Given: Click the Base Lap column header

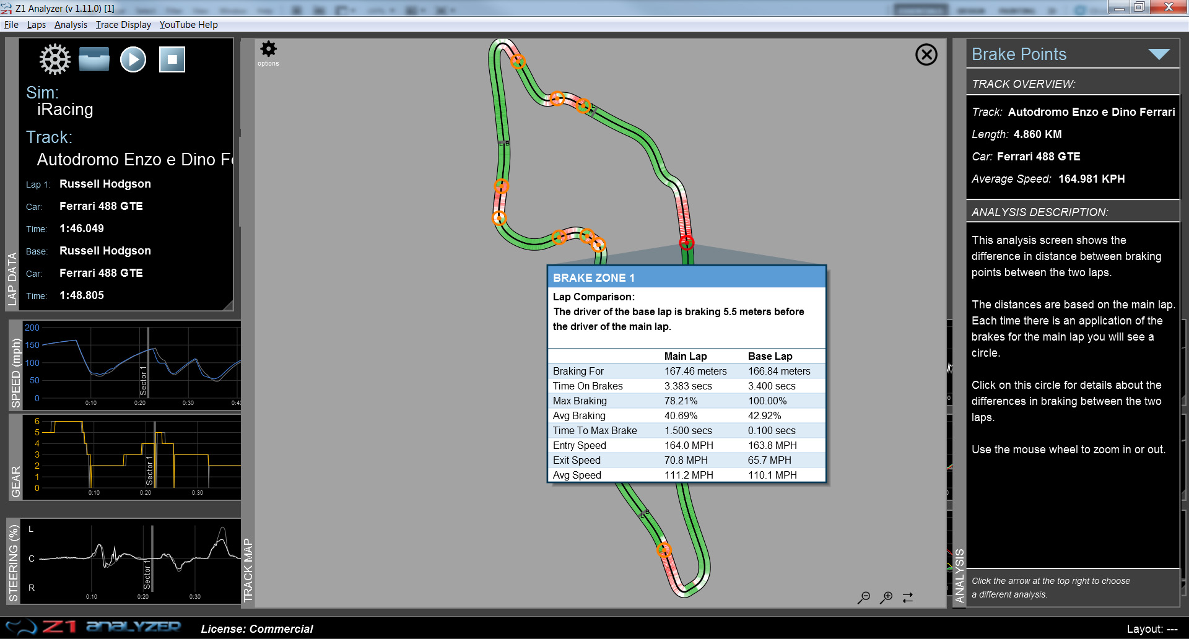Looking at the screenshot, I should 770,356.
